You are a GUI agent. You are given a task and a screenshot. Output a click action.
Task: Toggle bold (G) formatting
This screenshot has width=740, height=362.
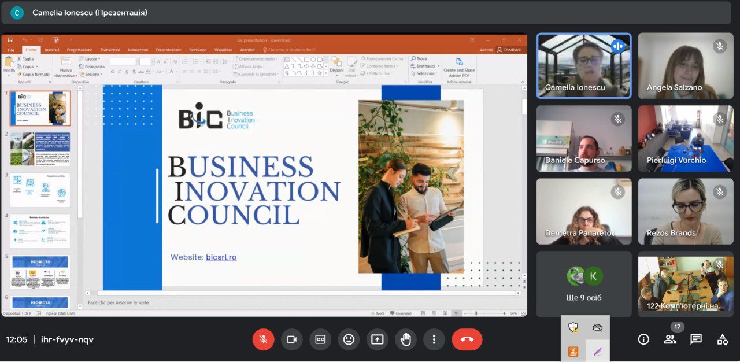pyautogui.click(x=112, y=72)
